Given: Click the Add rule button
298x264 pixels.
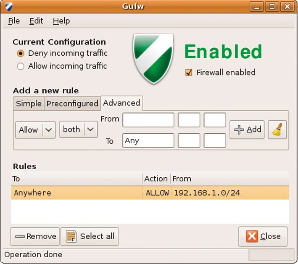Looking at the screenshot, I should [247, 129].
